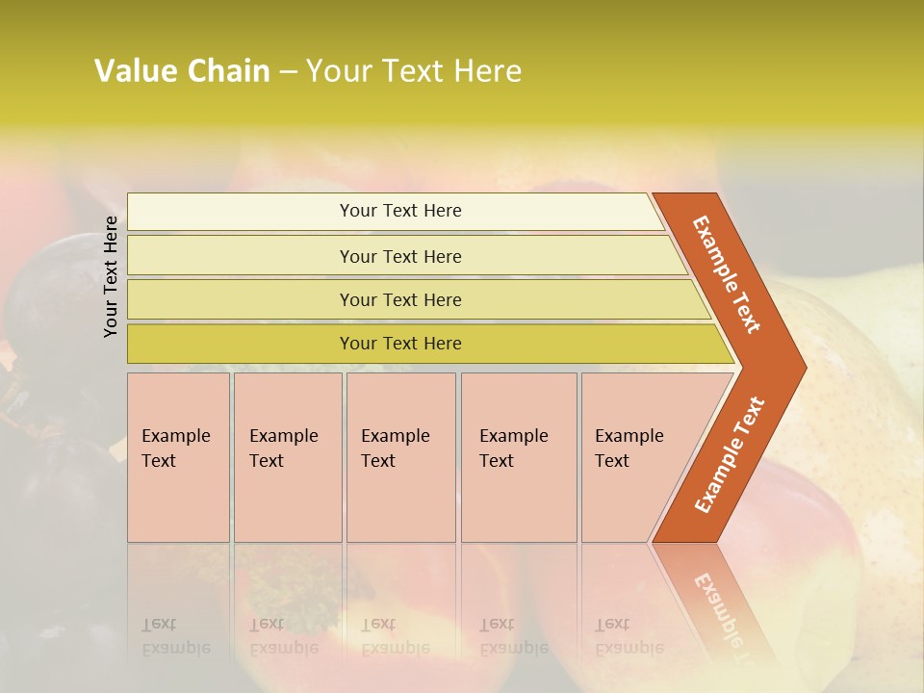The image size is (924, 693).
Task: Select the first 'Your Text Here' bar
Action: (x=399, y=211)
